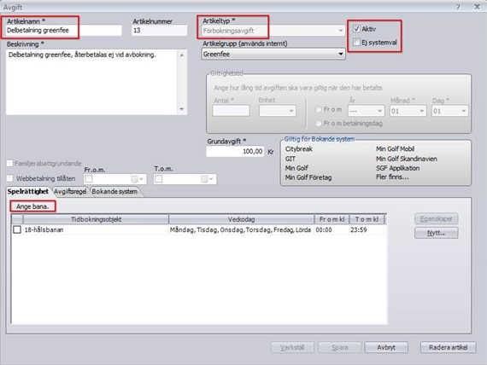Uncheck the Aktiv checkbox
This screenshot has width=487, height=365.
pyautogui.click(x=356, y=29)
